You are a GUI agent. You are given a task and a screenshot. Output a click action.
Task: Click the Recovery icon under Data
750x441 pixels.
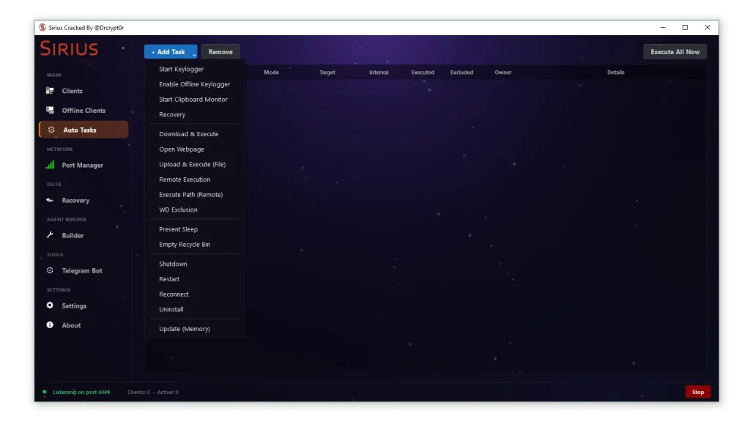pos(50,201)
